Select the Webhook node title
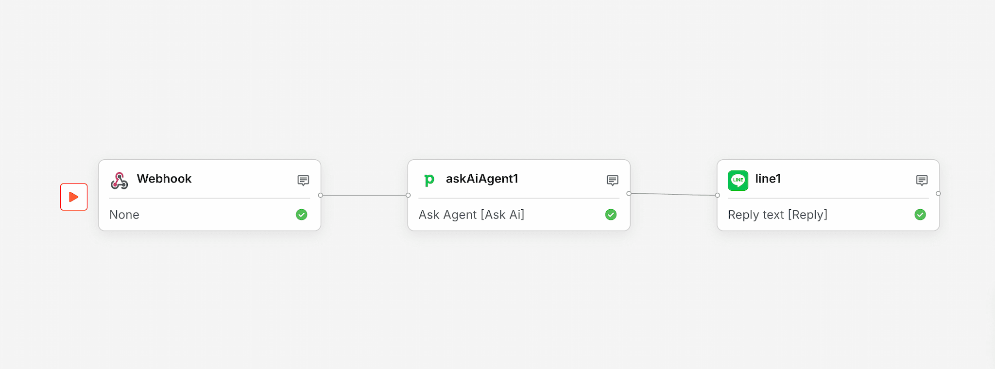The height and width of the screenshot is (369, 995). coord(164,179)
